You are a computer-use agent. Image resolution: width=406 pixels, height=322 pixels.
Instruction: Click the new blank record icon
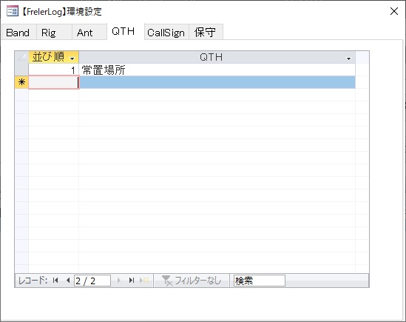[144, 281]
